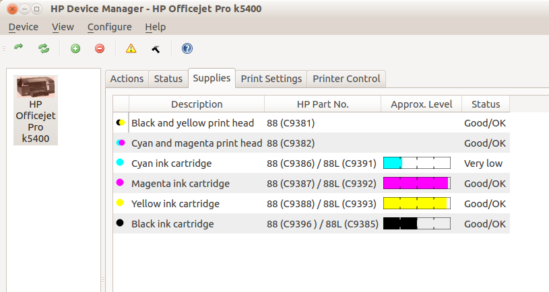Click part number '88 (C9388) / 88L (C9393)'

[x=321, y=204]
